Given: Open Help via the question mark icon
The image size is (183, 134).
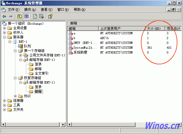Looking at the screenshot, I should pos(50,16).
